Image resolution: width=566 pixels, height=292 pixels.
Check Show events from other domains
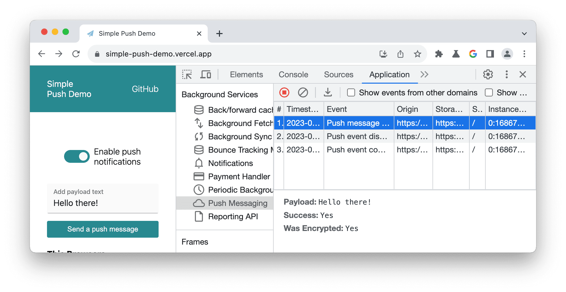[x=350, y=93]
